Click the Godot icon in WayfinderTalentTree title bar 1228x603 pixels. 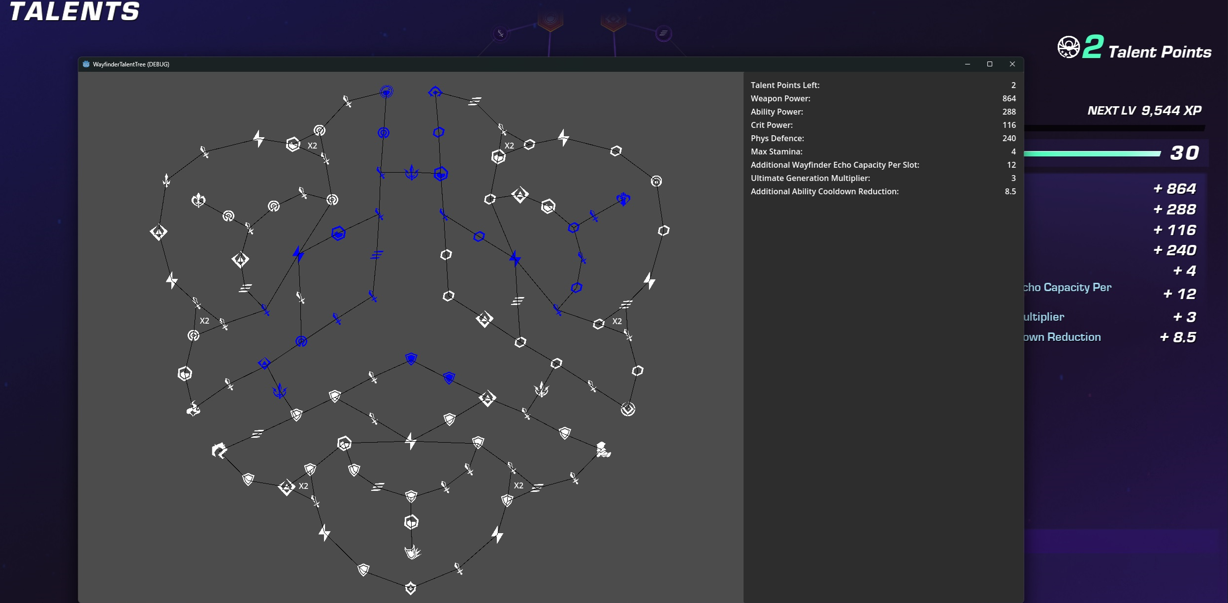click(86, 64)
